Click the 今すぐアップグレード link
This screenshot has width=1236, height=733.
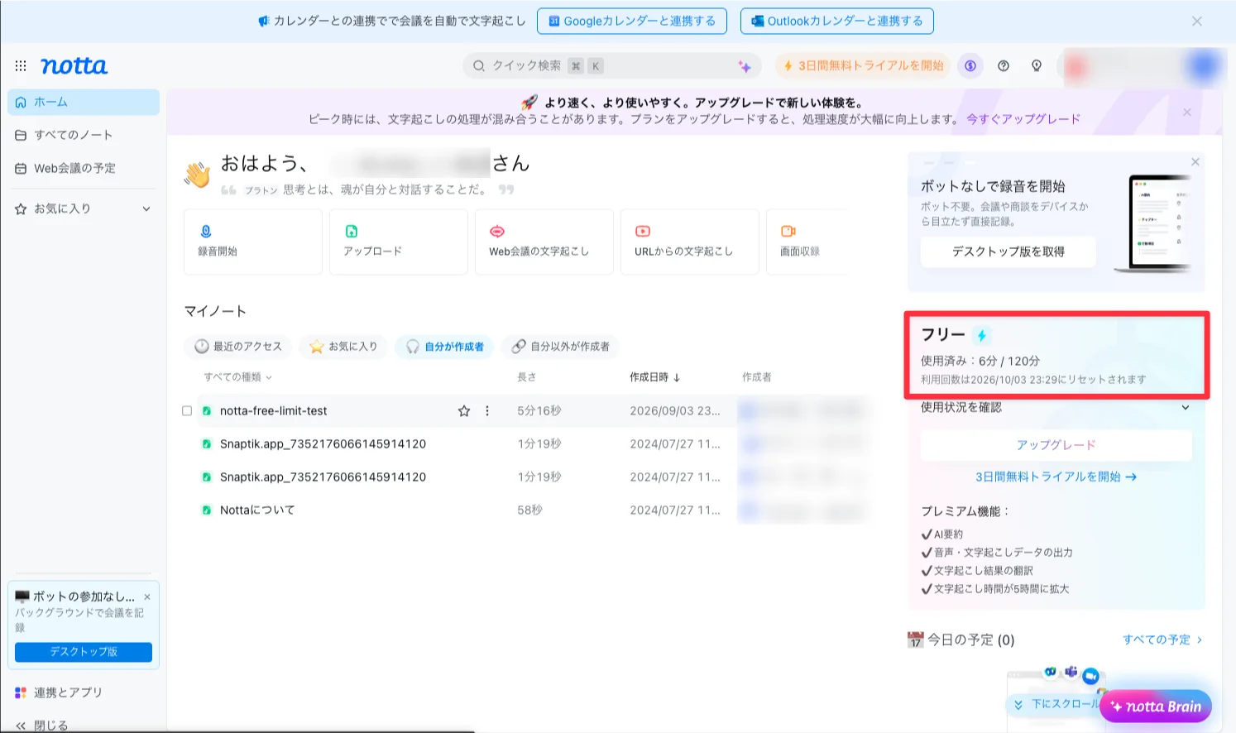[x=1023, y=118]
